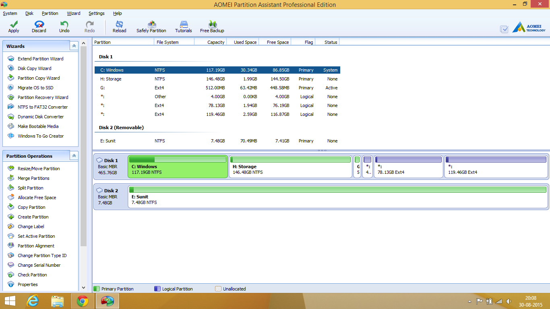550x309 pixels.
Task: Click the checkbox icon beside AOMEI logo
Action: click(x=504, y=29)
